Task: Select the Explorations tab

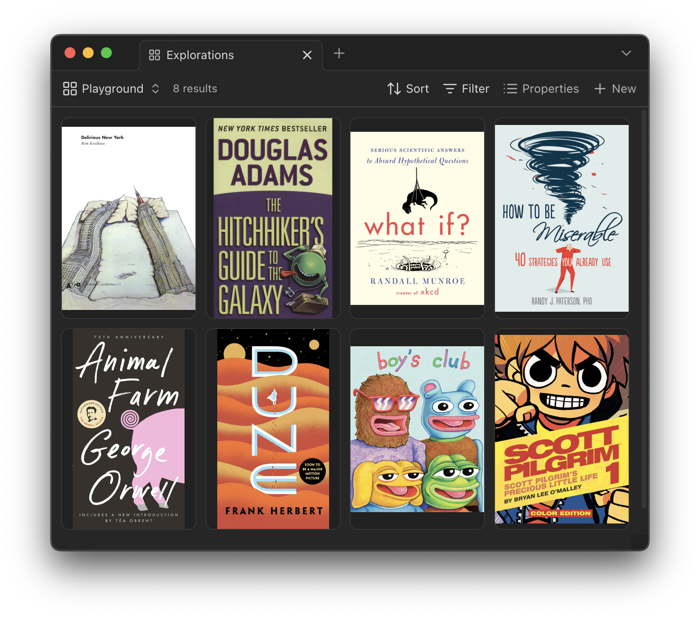Action: (231, 55)
